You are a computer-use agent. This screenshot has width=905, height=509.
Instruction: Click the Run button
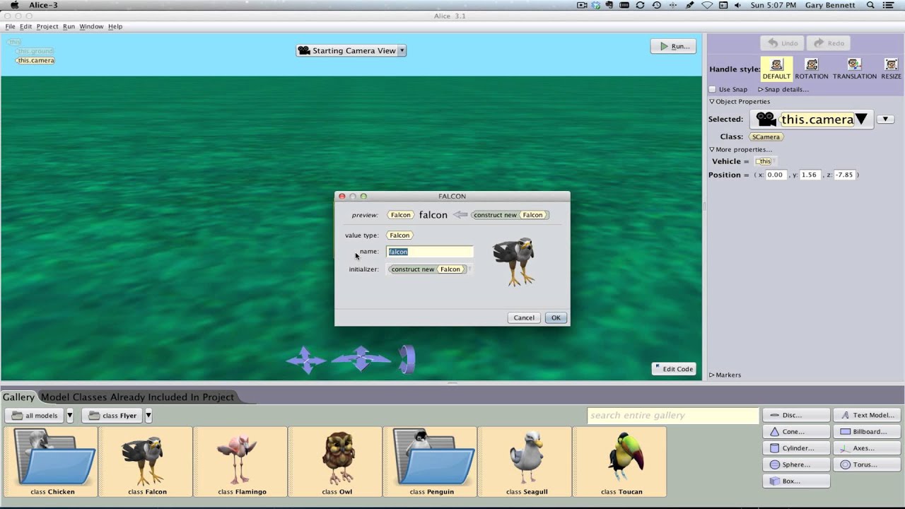pos(673,46)
